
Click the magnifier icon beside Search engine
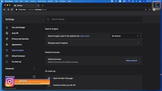point(7,50)
